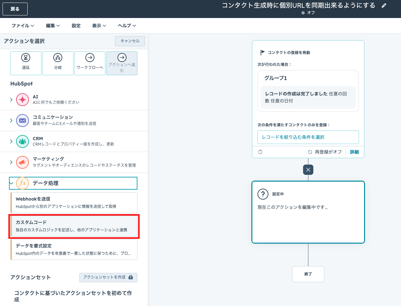
Task: Click the question mark icon on the 設定中 card
Action: pyautogui.click(x=263, y=194)
